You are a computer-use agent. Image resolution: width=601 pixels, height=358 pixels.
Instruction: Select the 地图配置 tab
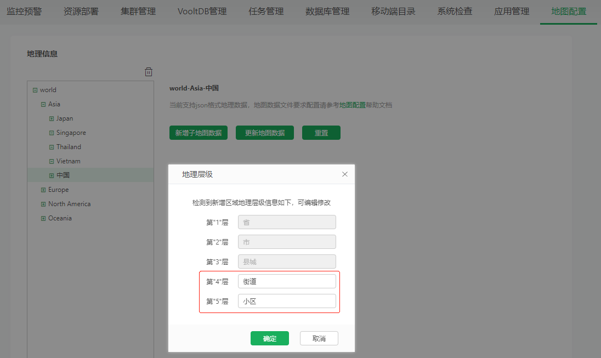(569, 12)
